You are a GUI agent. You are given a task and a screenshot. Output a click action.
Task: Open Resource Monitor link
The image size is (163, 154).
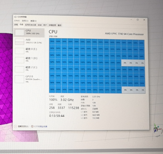coord(41,127)
